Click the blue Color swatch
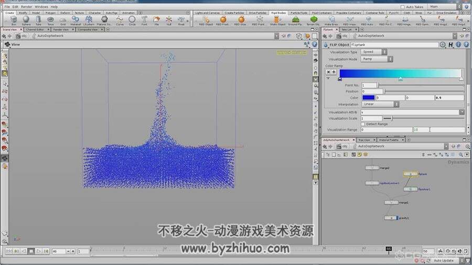The width and height of the screenshot is (472, 265). (368, 97)
